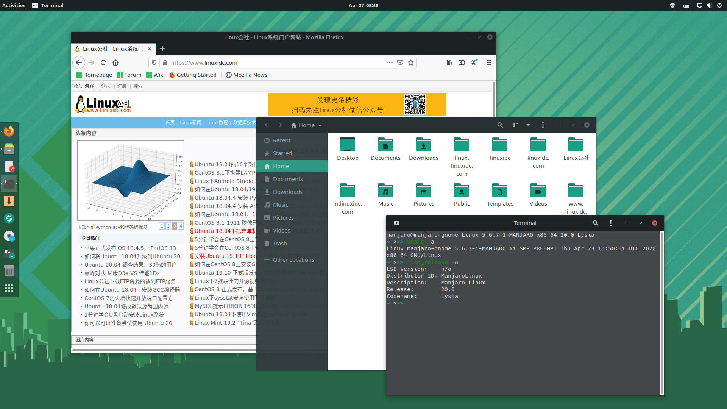Viewport: 727px width, 409px height.
Task: Select Trash in Files sidebar
Action: [292, 244]
